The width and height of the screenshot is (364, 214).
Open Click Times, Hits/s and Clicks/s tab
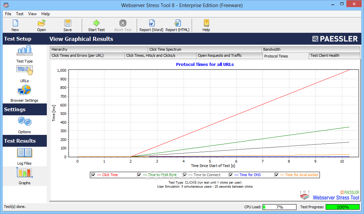(x=160, y=55)
